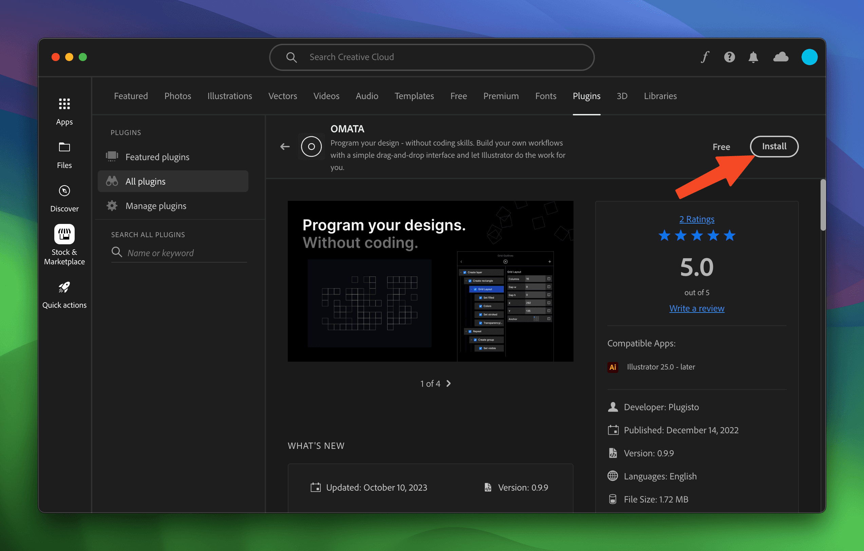Click the Install button for OMATA
The width and height of the screenshot is (864, 551).
(x=774, y=146)
